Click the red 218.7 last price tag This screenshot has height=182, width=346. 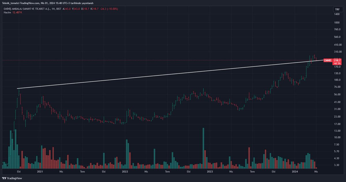click(337, 60)
